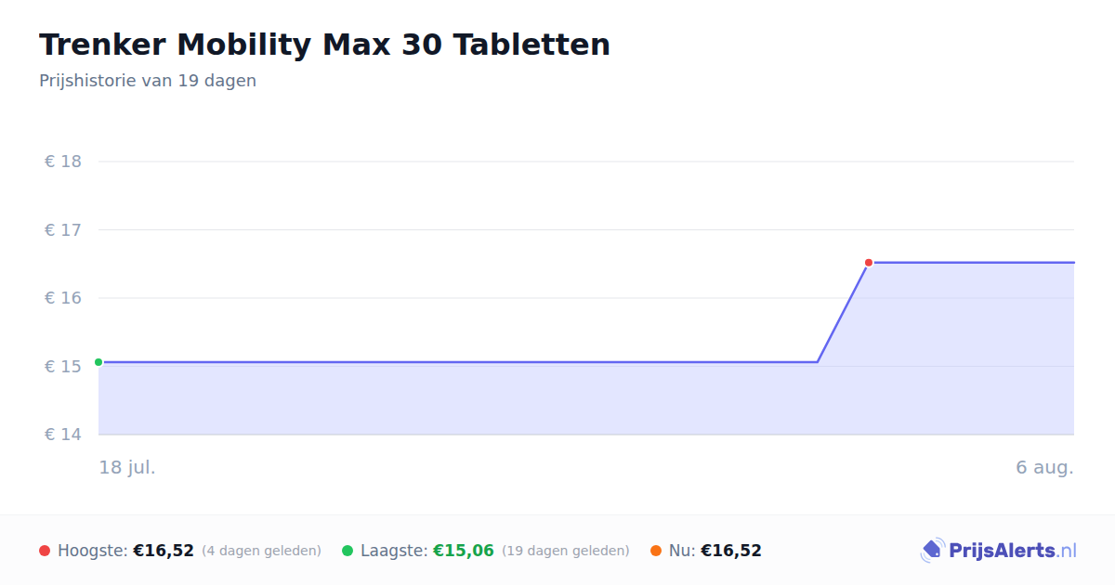This screenshot has width=1115, height=585.
Task: Click the PrijsAlerts price tag logo icon
Action: 932,551
